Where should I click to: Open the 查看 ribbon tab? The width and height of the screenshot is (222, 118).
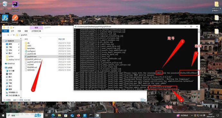(26, 31)
